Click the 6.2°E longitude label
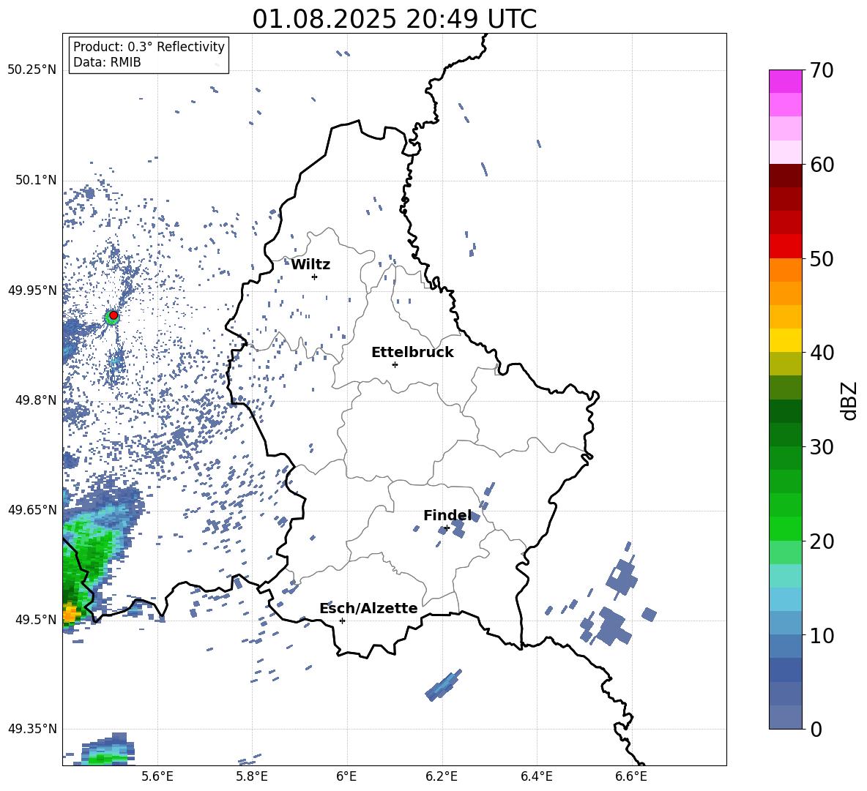Viewport: 867px width, 791px height. [442, 776]
